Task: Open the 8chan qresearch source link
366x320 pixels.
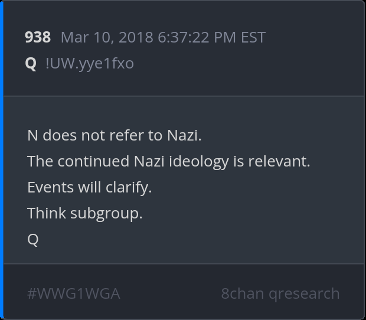Action: pyautogui.click(x=280, y=293)
